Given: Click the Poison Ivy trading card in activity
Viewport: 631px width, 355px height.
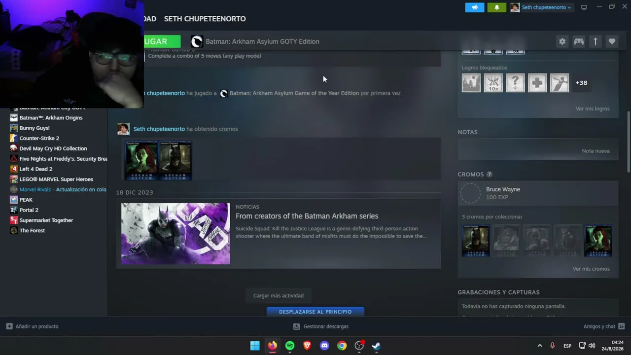Looking at the screenshot, I should pyautogui.click(x=141, y=161).
